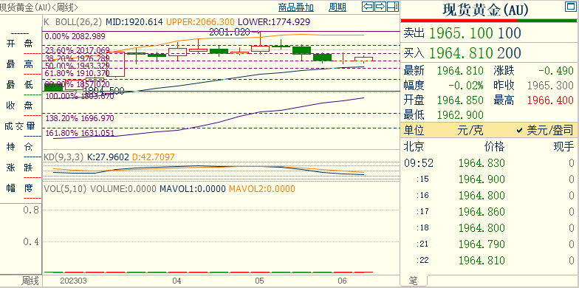Screen dimensions: 579x288
Task: Toggle 成交量 display in left sidebar
Action: (x=20, y=126)
